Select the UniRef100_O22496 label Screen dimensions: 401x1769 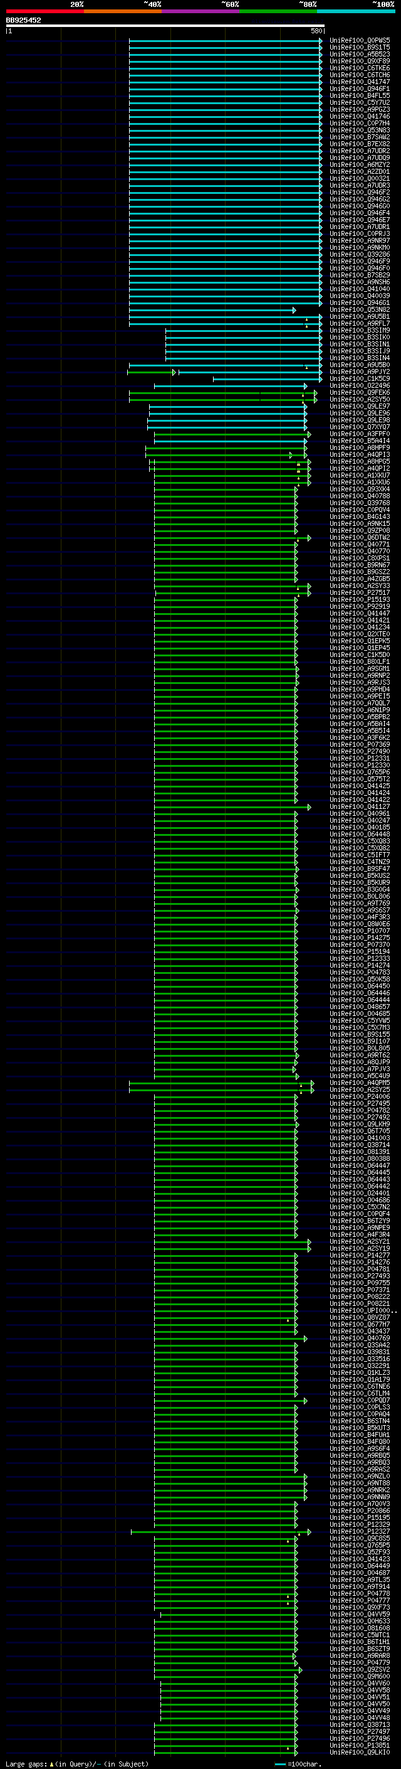(359, 385)
